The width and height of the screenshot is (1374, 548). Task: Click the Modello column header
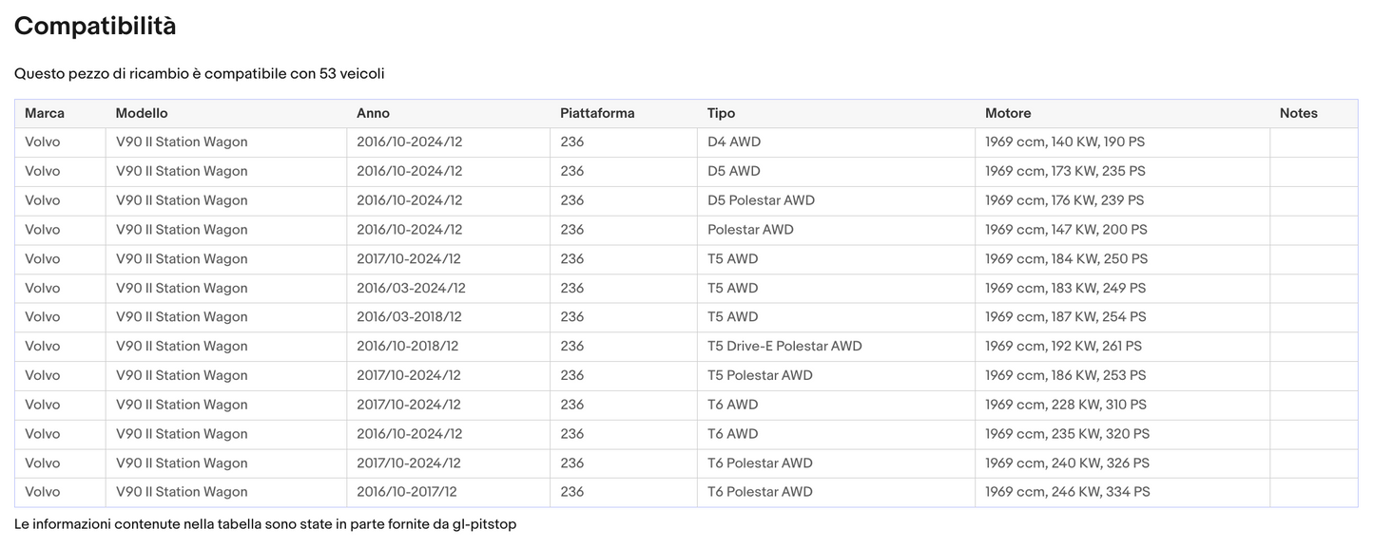[x=142, y=113]
